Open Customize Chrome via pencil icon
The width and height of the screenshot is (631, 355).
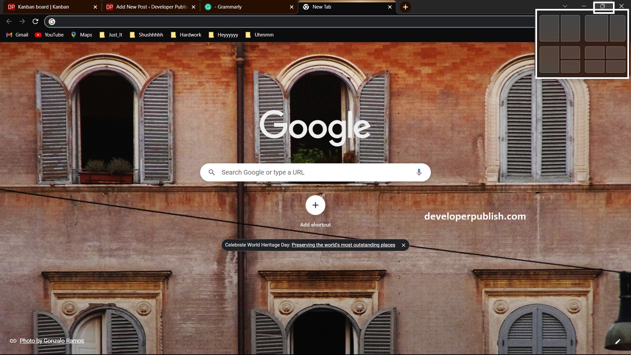(618, 342)
